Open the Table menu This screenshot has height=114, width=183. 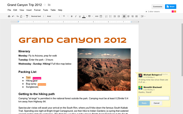pos(53,10)
